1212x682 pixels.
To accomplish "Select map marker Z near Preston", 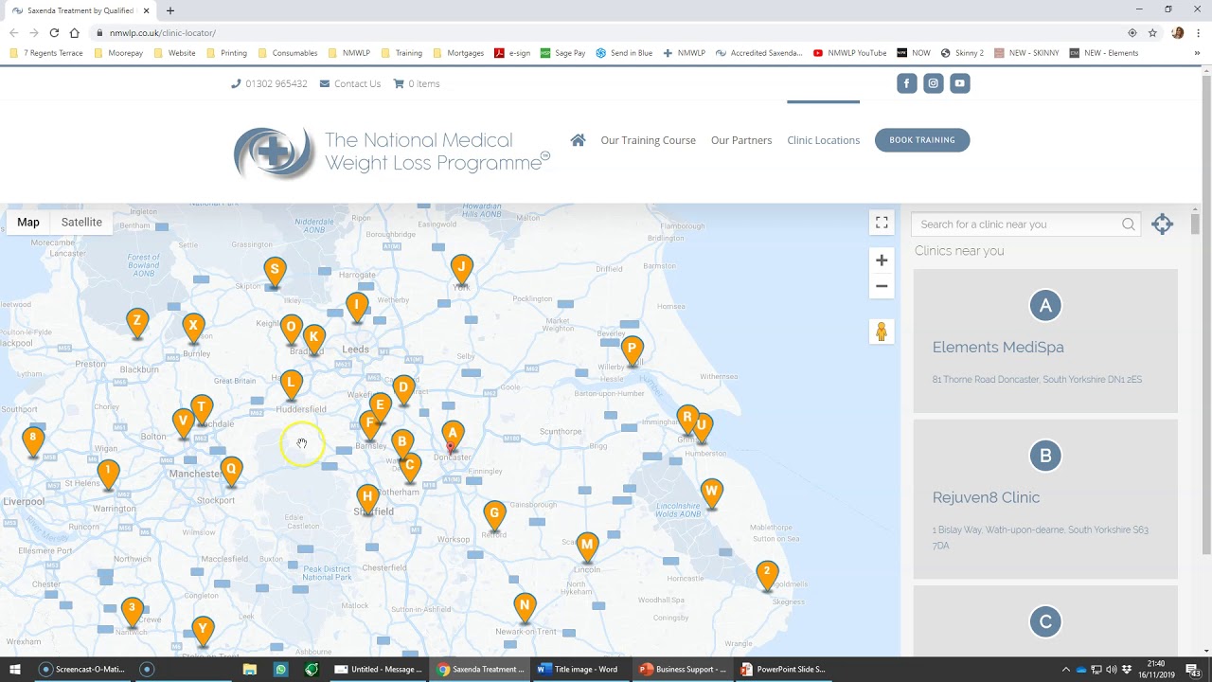I will click(x=137, y=323).
